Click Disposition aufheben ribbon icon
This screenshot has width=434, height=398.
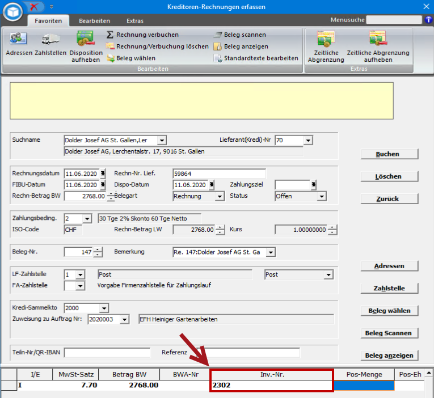click(86, 46)
